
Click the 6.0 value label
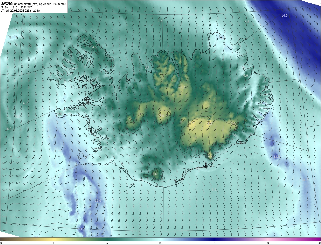[x=9, y=129]
